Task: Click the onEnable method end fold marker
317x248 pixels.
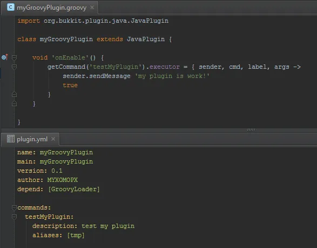Action: pyautogui.click(x=14, y=103)
